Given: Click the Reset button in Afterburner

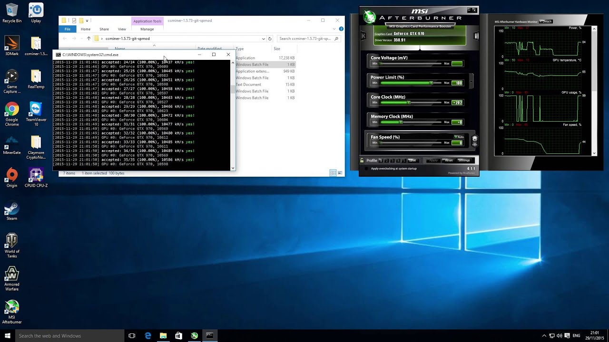Looking at the screenshot, I should [449, 161].
